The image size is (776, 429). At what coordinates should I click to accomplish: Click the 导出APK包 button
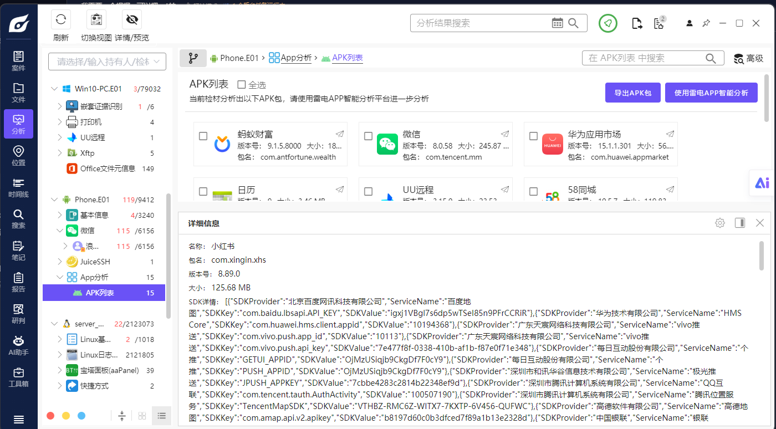tap(632, 93)
